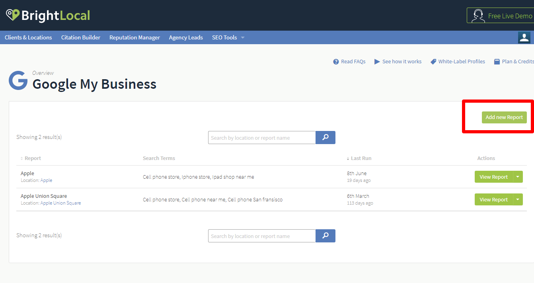
Task: Click the '19 days ago' text
Action: (x=359, y=180)
